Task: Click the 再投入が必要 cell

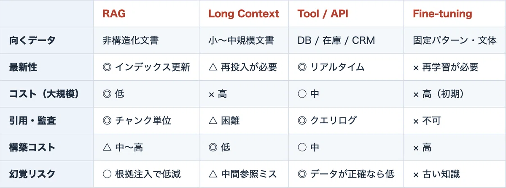Action: [243, 67]
